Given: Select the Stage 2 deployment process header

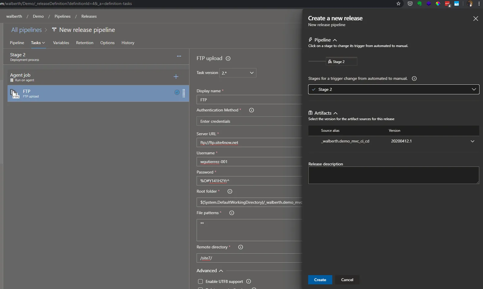Looking at the screenshot, I should coord(96,57).
